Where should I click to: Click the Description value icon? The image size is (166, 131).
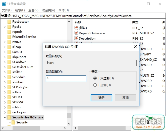(x=76, y=38)
